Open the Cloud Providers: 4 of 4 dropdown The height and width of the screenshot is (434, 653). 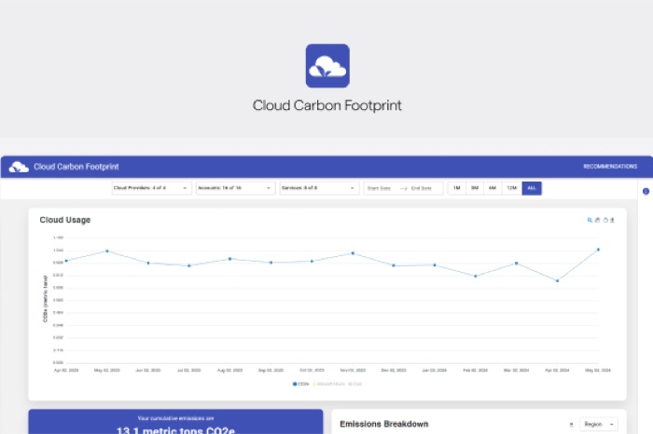pos(151,188)
